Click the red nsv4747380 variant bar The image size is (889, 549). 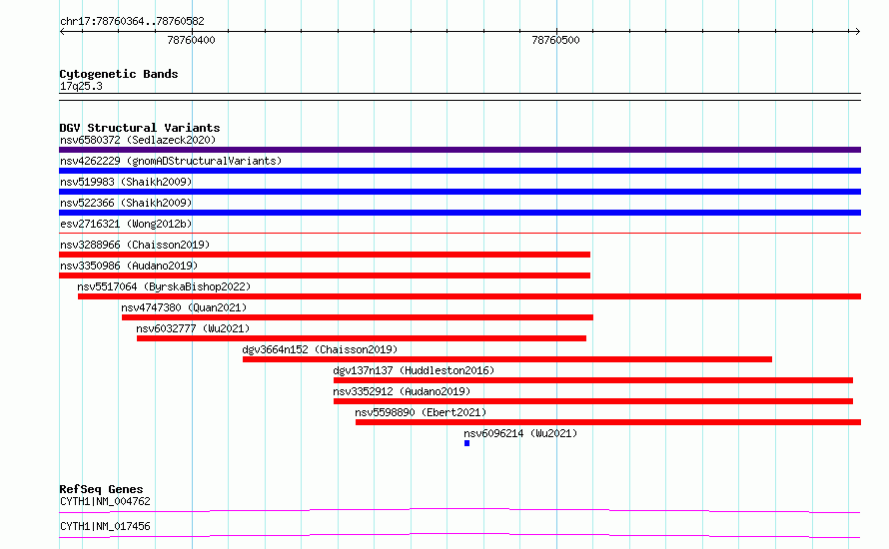[358, 317]
